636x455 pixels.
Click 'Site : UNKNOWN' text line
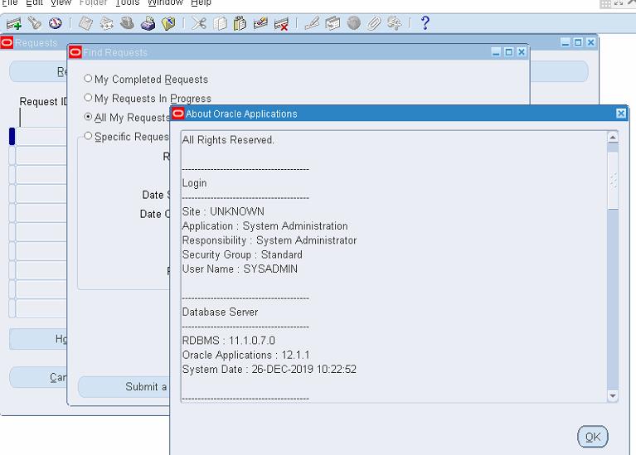click(223, 211)
